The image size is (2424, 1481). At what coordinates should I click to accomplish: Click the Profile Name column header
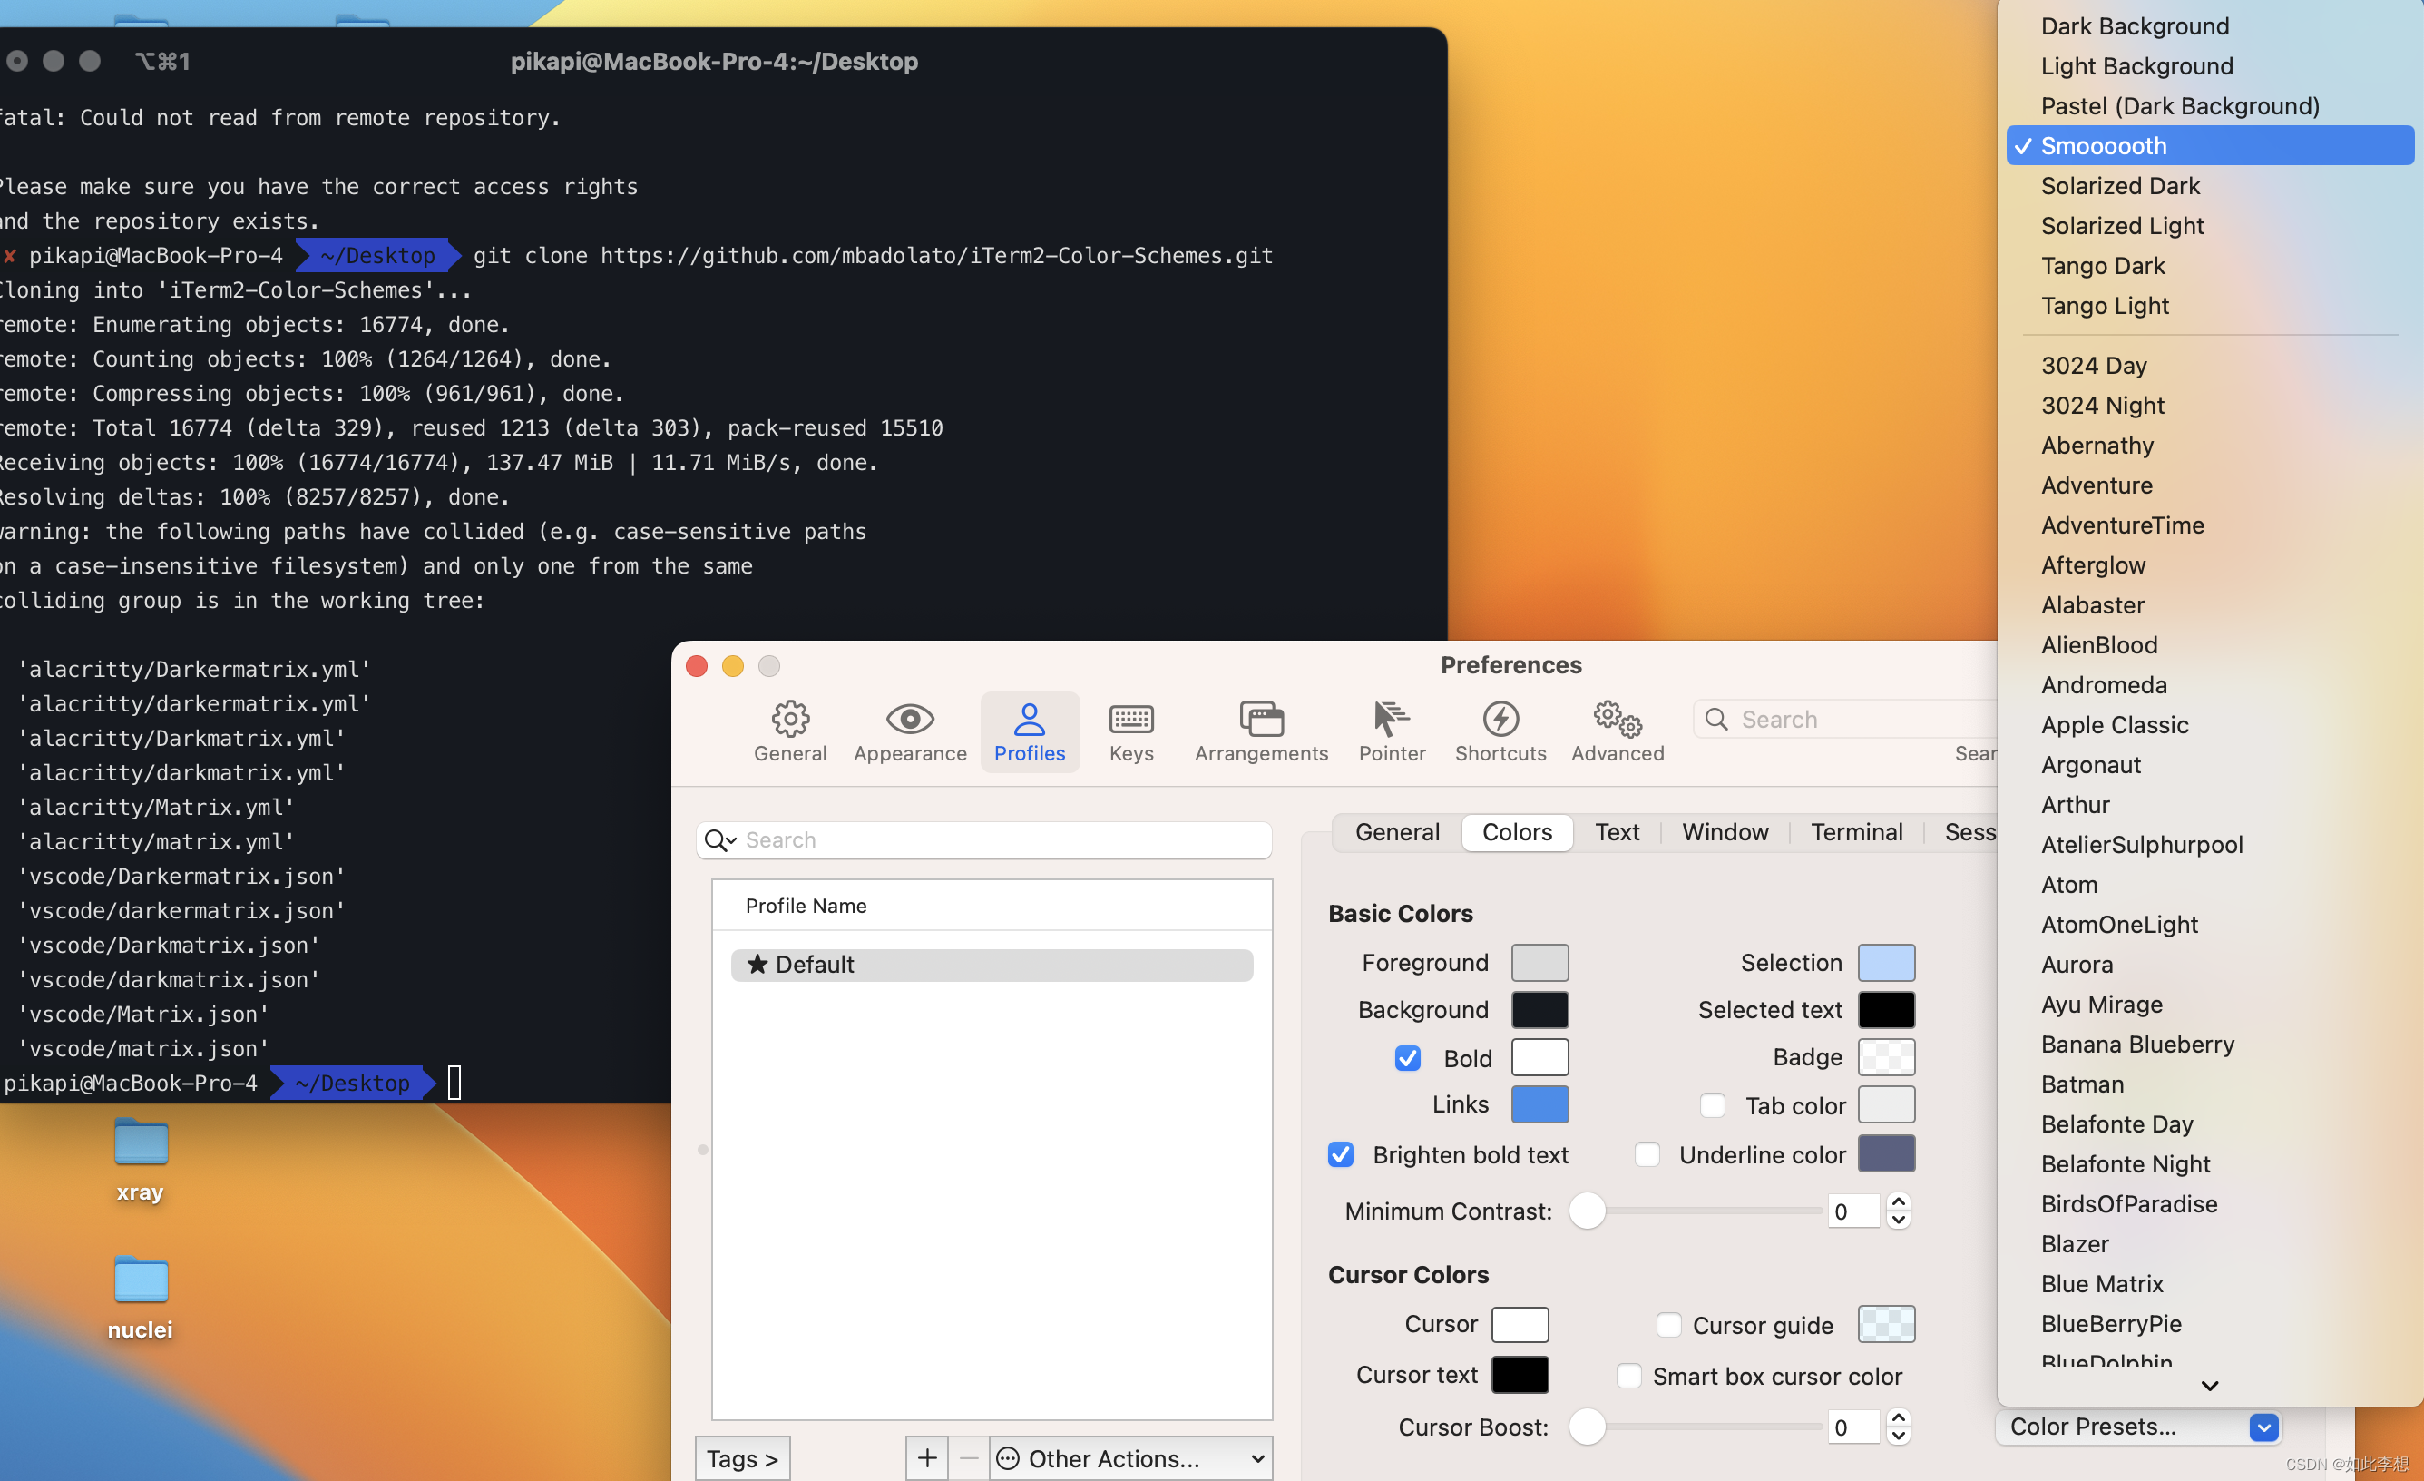pos(991,905)
